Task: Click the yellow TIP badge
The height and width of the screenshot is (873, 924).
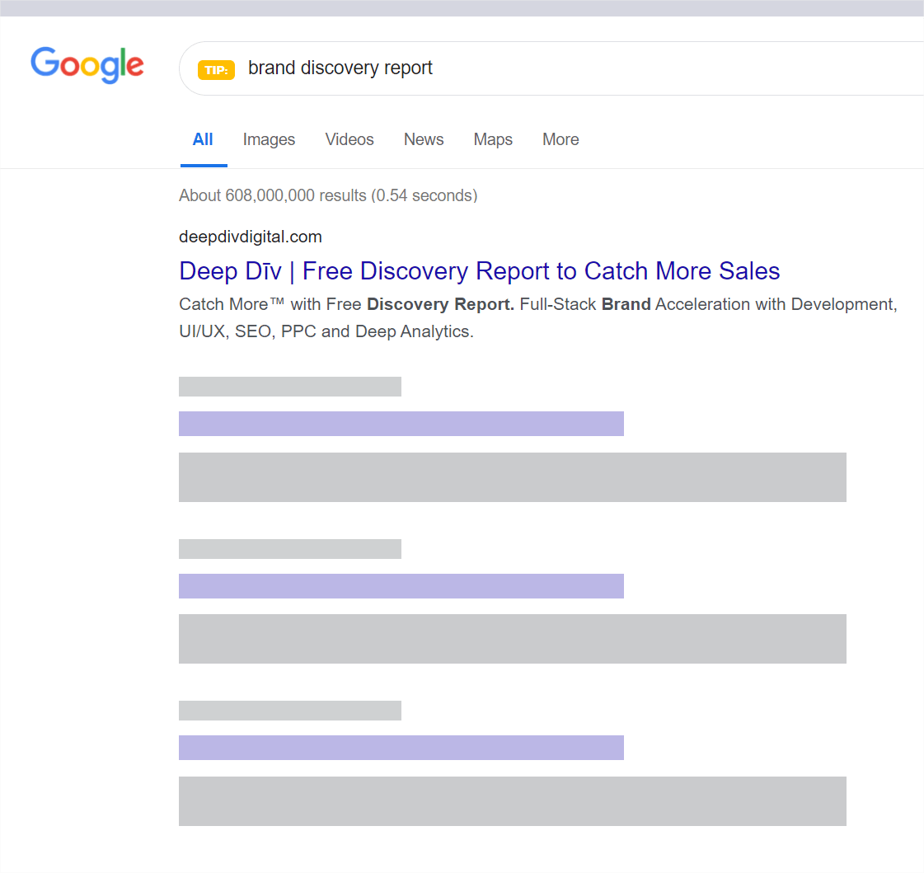Action: pyautogui.click(x=216, y=69)
